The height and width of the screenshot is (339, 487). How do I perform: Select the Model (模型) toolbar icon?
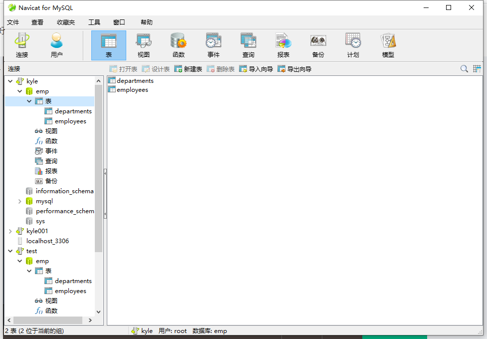click(388, 45)
